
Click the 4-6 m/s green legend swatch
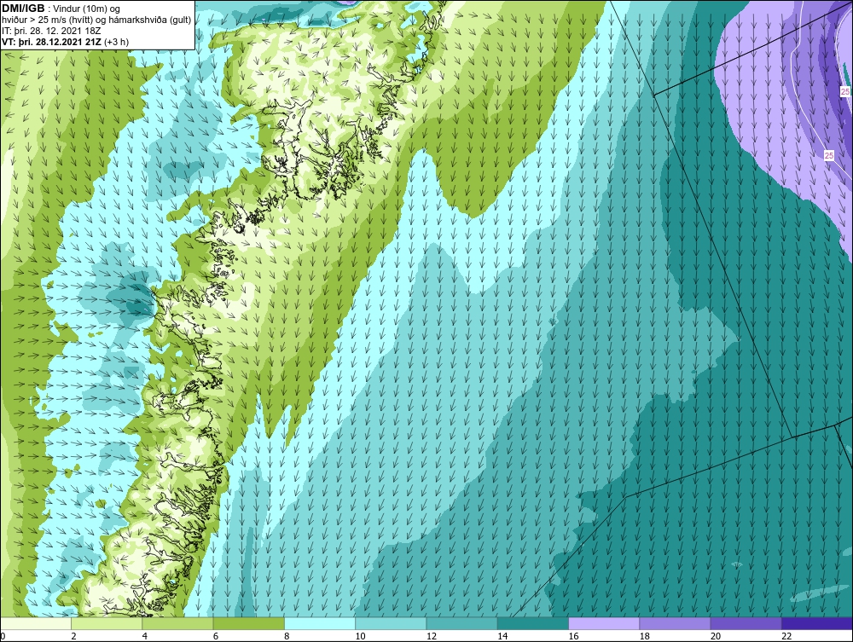click(178, 623)
